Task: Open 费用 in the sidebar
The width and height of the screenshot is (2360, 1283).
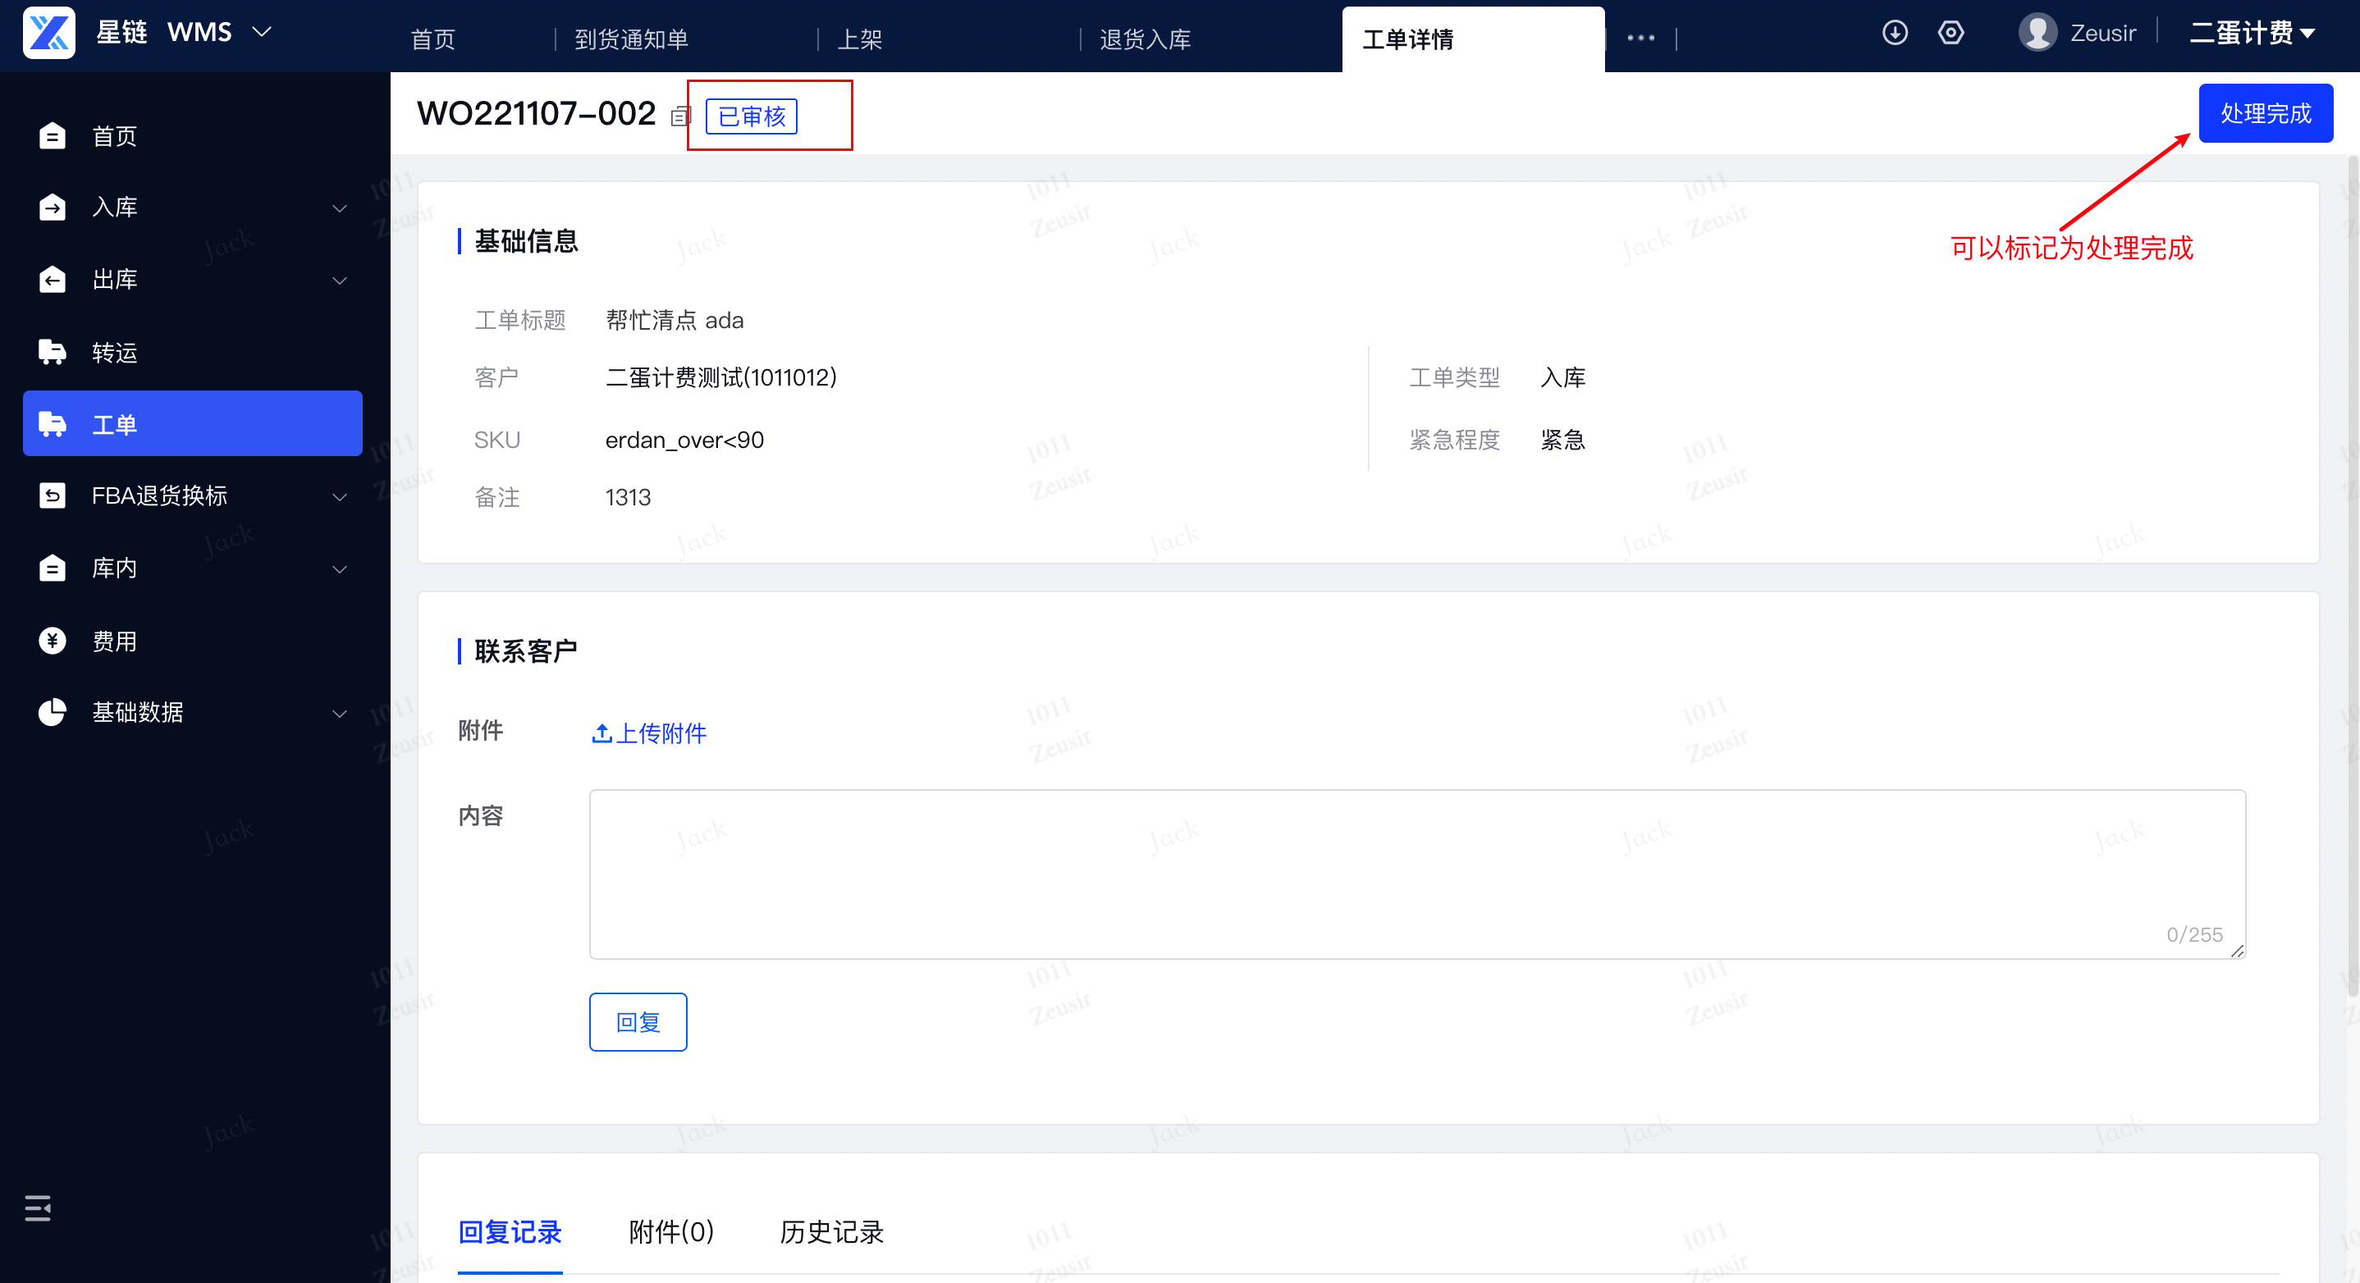Action: click(192, 640)
